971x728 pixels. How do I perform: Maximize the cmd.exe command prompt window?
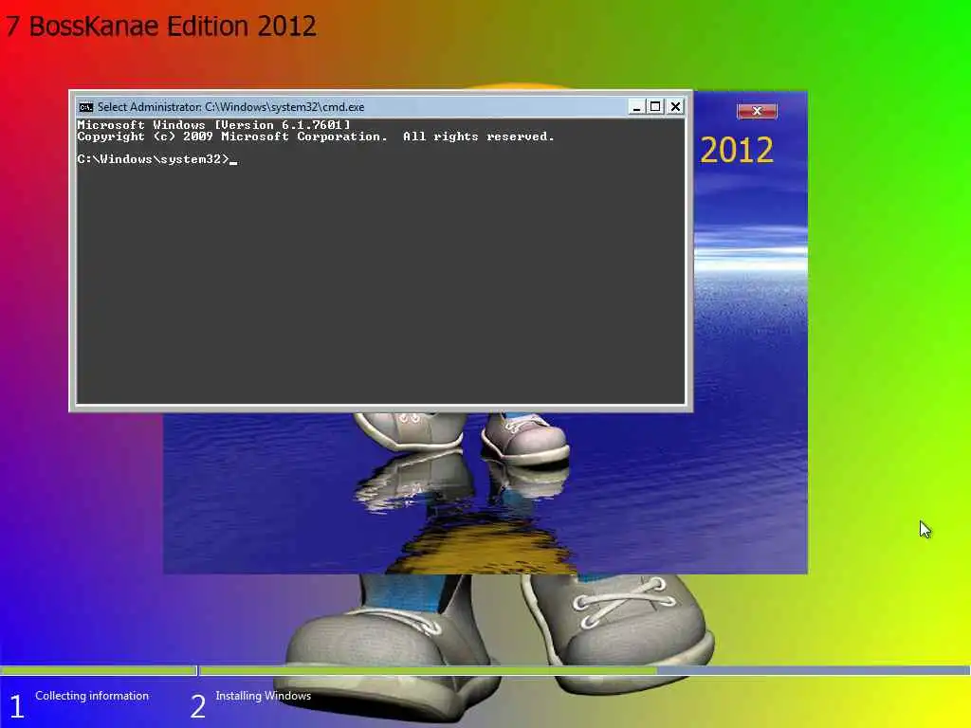tap(655, 106)
